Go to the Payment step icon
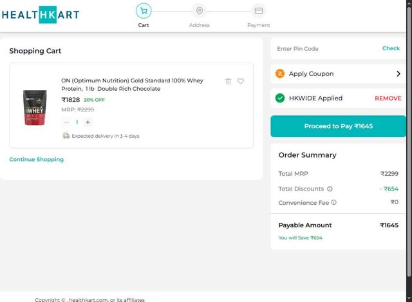The image size is (412, 302). 259,11
